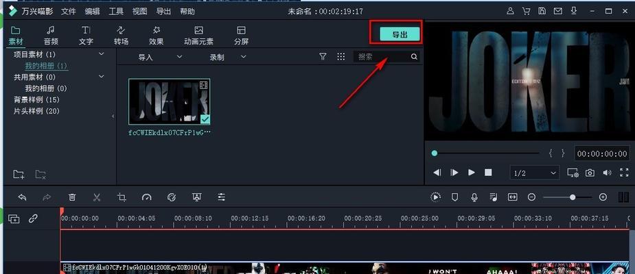Switch to the 素材 media tab

click(x=16, y=36)
